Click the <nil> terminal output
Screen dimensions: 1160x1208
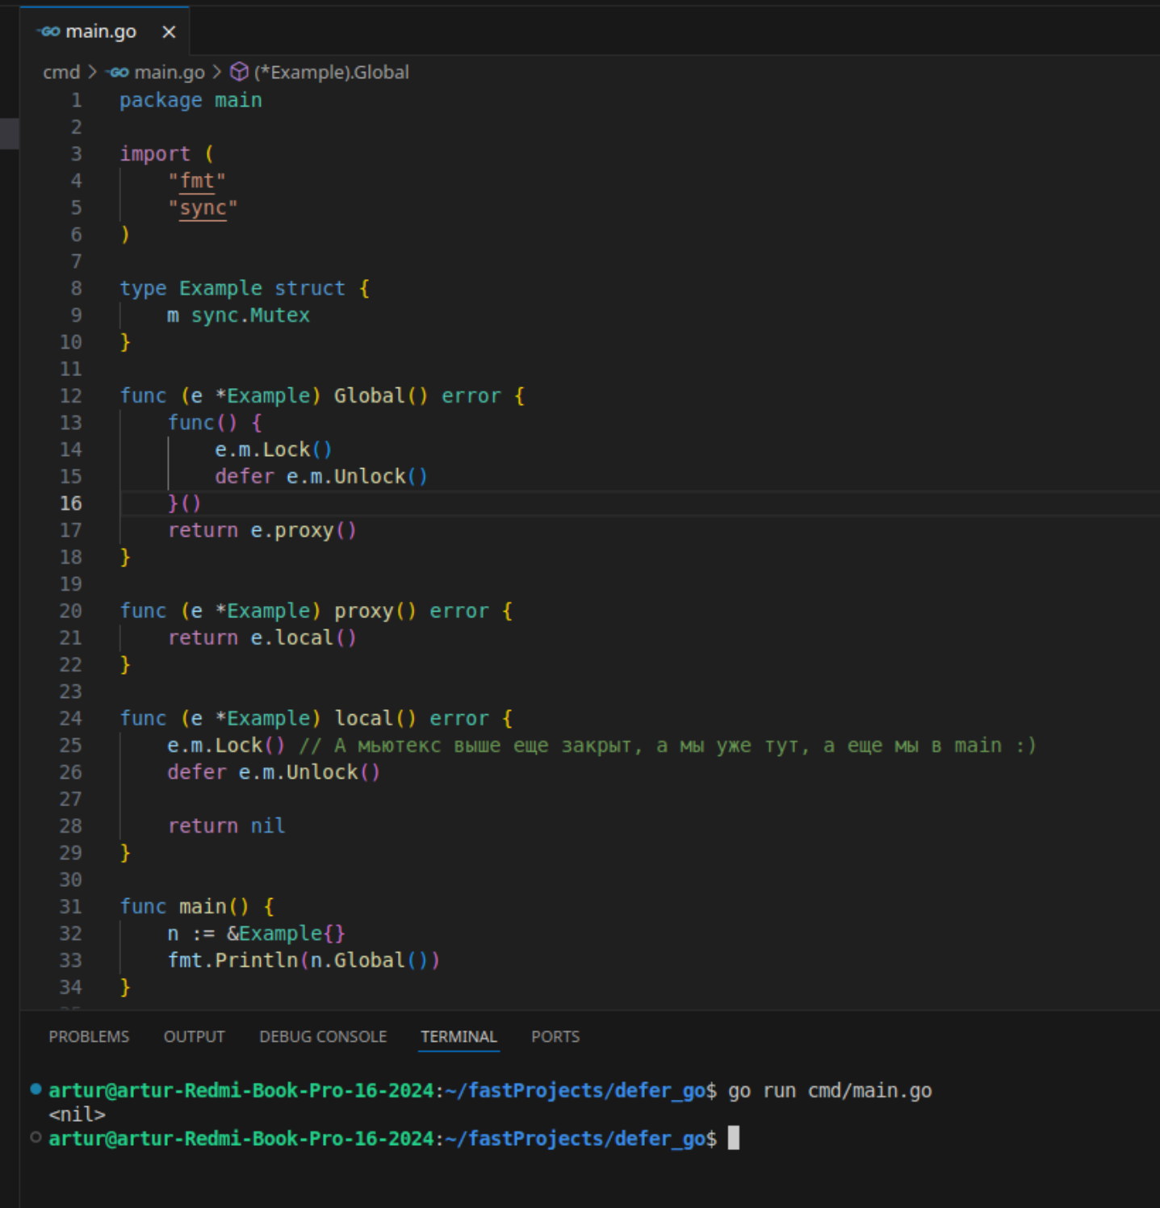[x=77, y=1114]
